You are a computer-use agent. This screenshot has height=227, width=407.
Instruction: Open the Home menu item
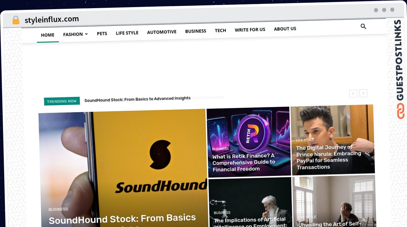coord(47,35)
